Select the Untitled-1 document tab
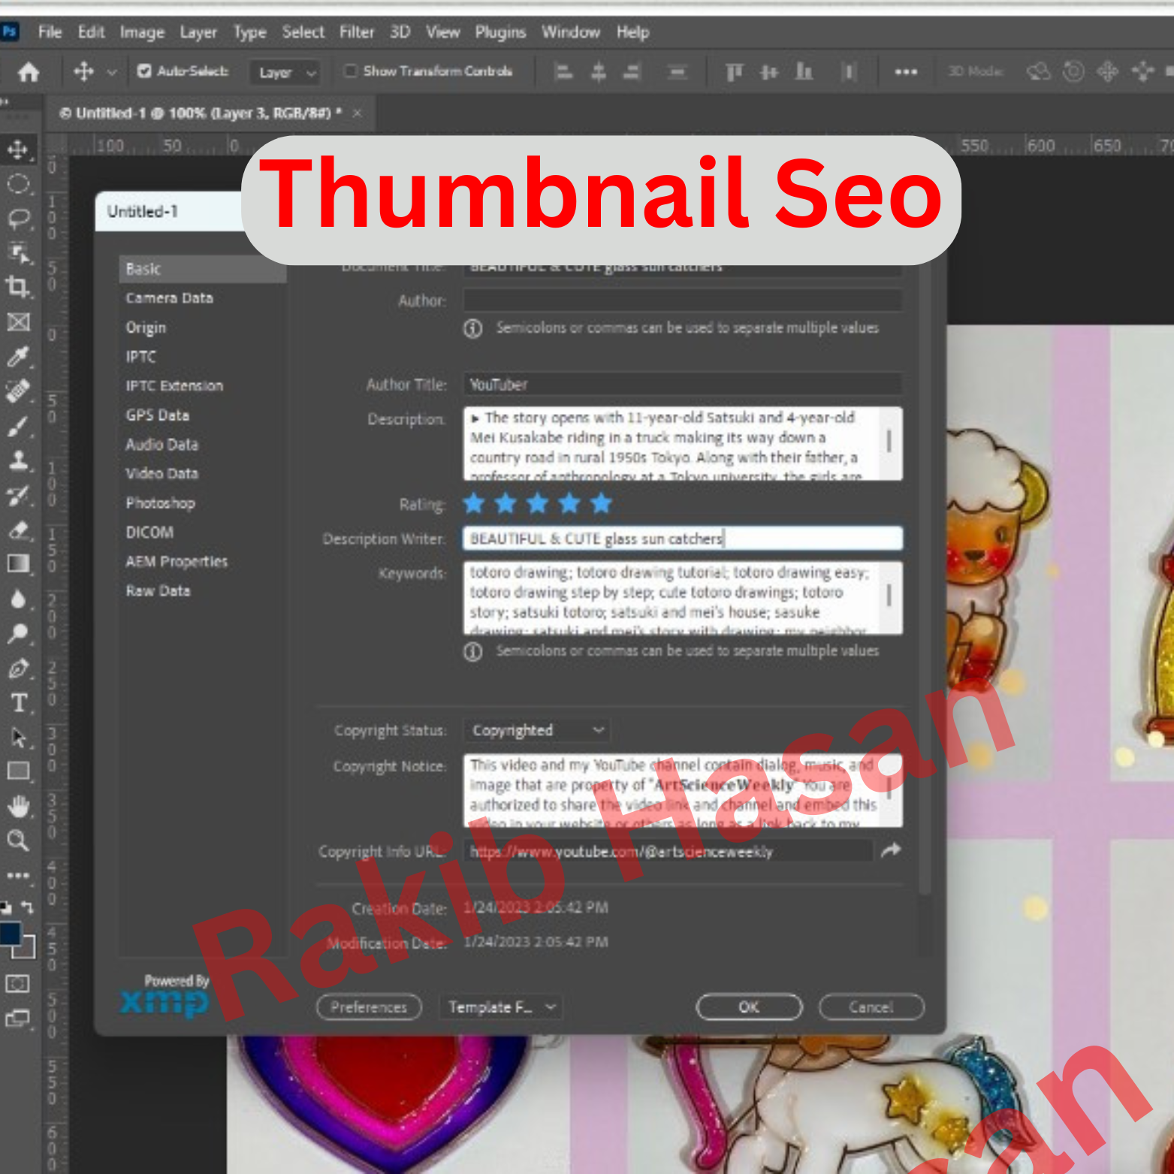This screenshot has height=1174, width=1174. pyautogui.click(x=201, y=113)
